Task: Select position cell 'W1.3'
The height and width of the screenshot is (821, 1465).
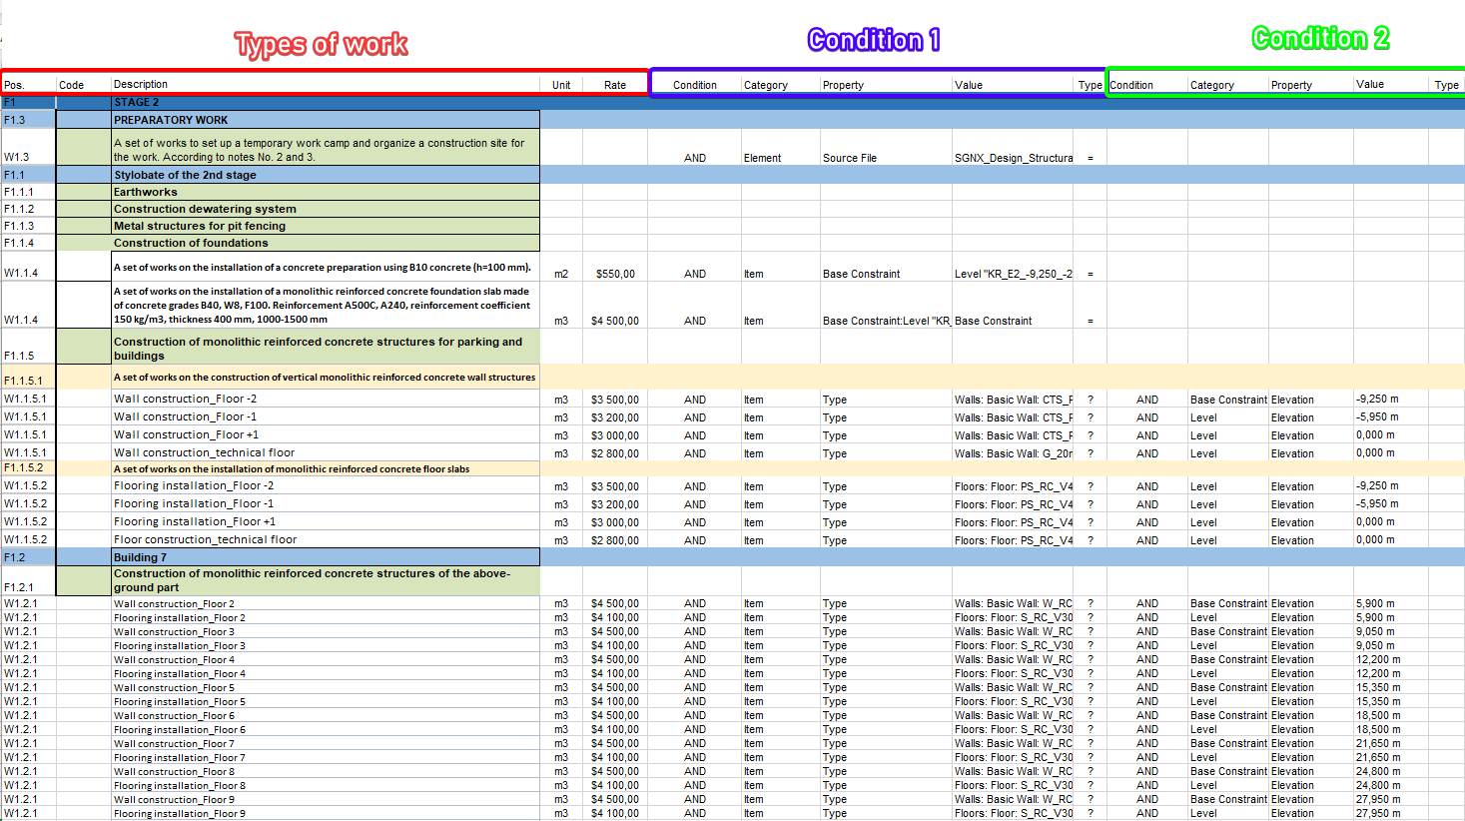Action: [28, 148]
